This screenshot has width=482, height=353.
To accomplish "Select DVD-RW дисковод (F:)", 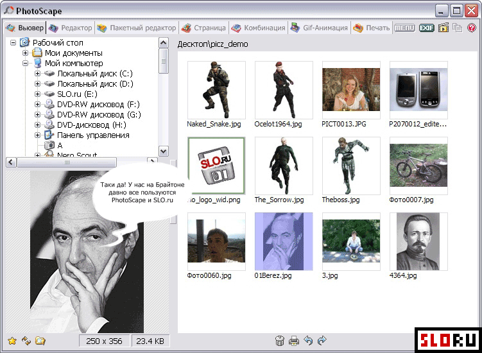I will point(98,104).
